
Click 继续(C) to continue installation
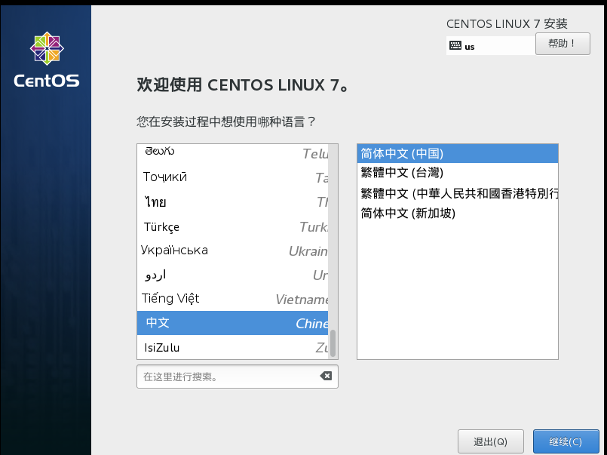coord(566,441)
